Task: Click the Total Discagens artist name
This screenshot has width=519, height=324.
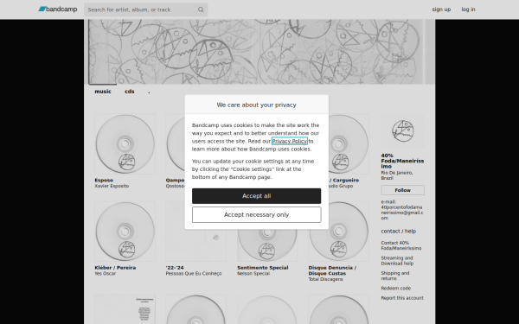Action: pos(326,279)
